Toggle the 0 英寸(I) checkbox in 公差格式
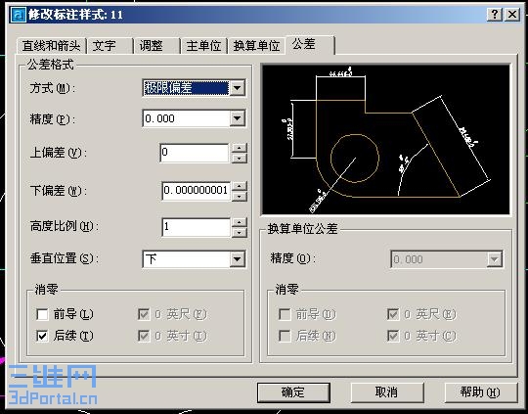This screenshot has width=528, height=414. pos(144,336)
